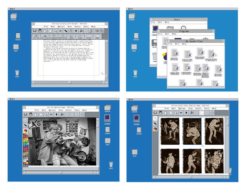Open the Help menu in the My Saved Files window
The height and width of the screenshot is (191, 246).
pos(184,44)
